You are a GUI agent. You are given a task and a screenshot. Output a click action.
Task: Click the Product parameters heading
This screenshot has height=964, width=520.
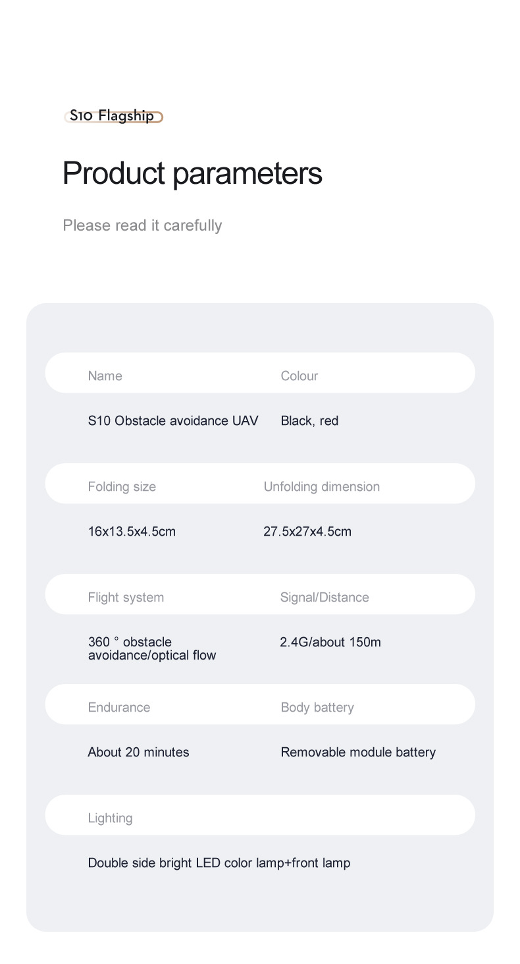[x=192, y=173]
